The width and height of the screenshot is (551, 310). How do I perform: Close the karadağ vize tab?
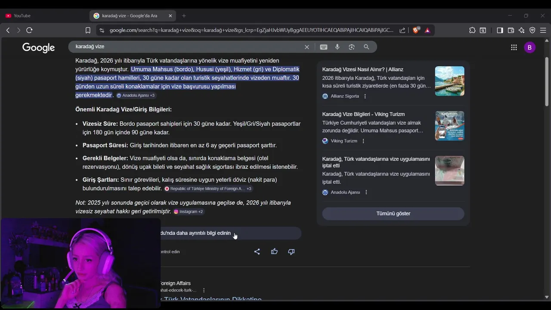coord(170,15)
